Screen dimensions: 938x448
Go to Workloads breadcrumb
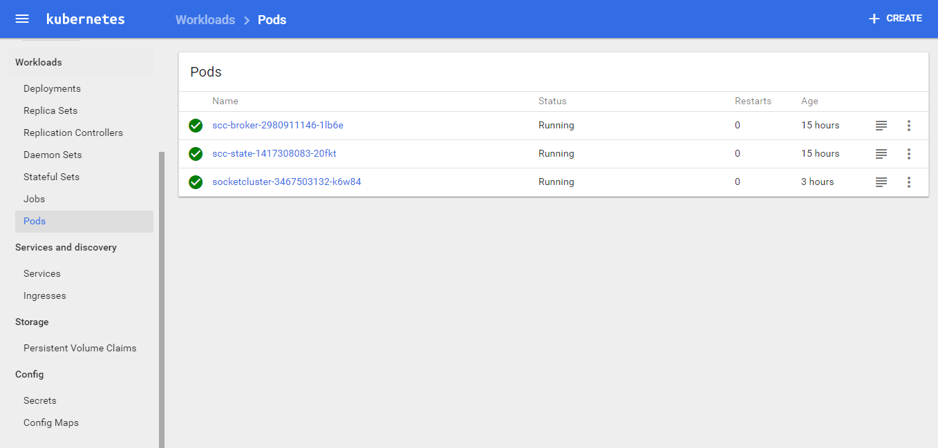[x=205, y=20]
